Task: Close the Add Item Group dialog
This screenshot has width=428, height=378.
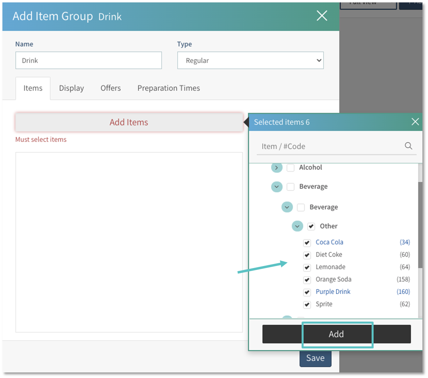Action: coord(322,16)
